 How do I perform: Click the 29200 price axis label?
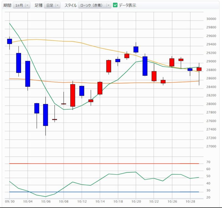point(211,53)
